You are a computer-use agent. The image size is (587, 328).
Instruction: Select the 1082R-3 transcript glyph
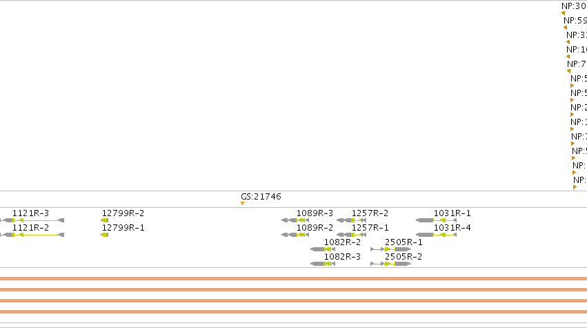click(x=323, y=264)
